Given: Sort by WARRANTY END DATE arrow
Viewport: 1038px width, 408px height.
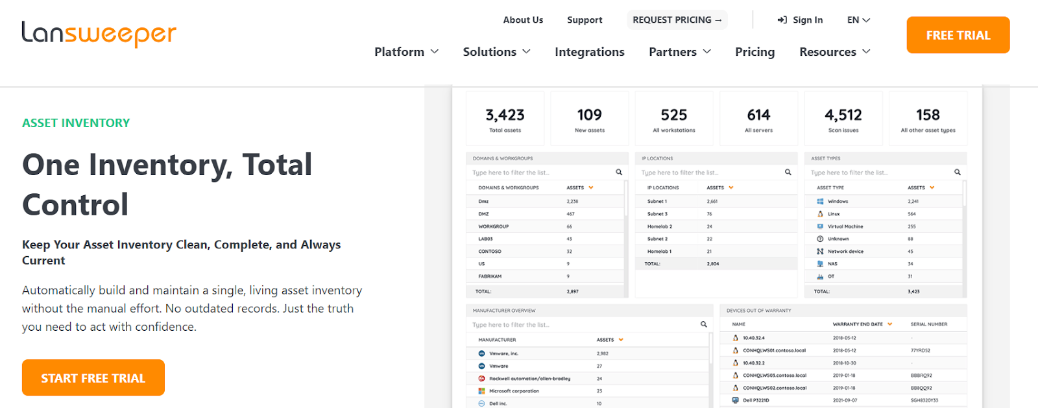Looking at the screenshot, I should click(890, 324).
